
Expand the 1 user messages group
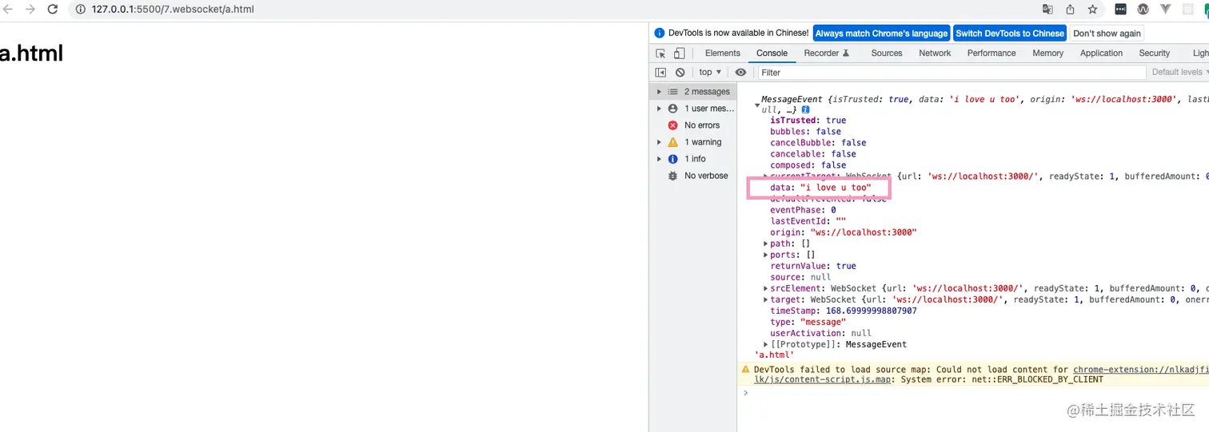(659, 109)
